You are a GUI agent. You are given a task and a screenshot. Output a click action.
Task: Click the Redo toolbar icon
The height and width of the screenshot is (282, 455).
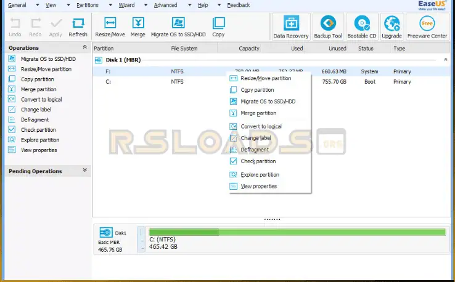click(35, 23)
